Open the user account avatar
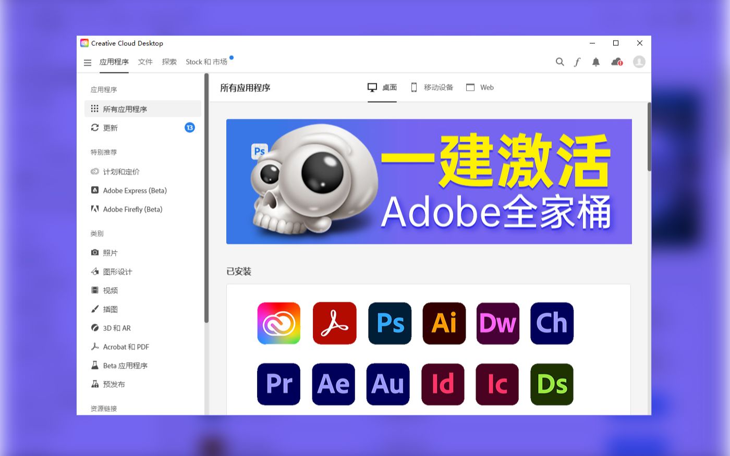Screen dimensions: 730x456 (639, 62)
